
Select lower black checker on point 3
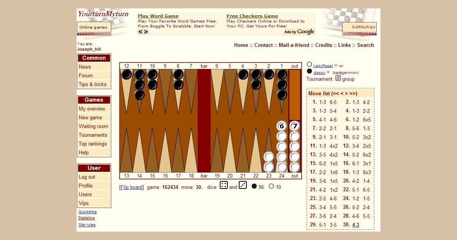(256, 85)
